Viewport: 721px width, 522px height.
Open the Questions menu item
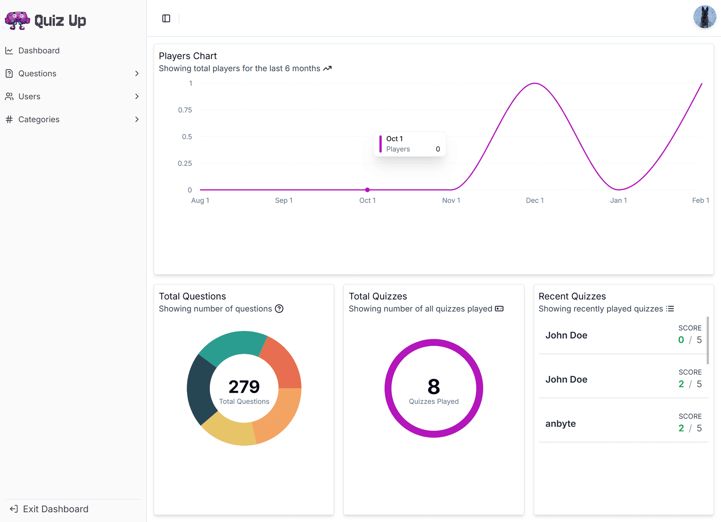point(73,73)
